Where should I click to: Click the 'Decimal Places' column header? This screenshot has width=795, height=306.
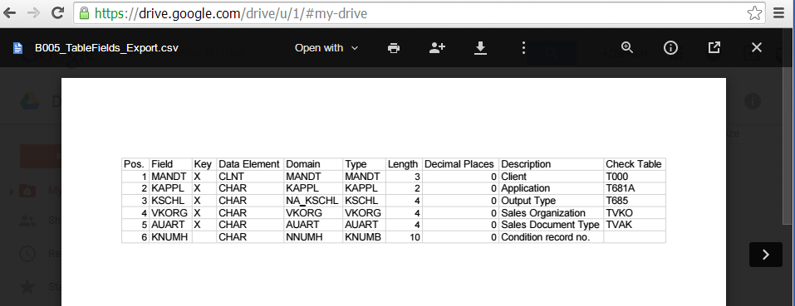point(460,164)
